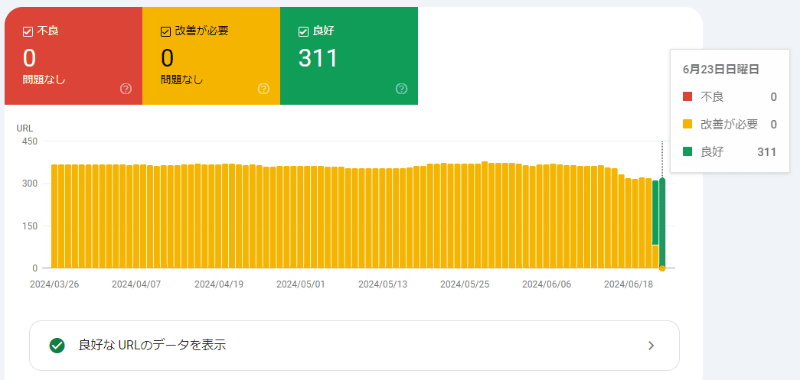
Task: Click yellow 改善が必要 legend swatch in tooltip
Action: [687, 124]
